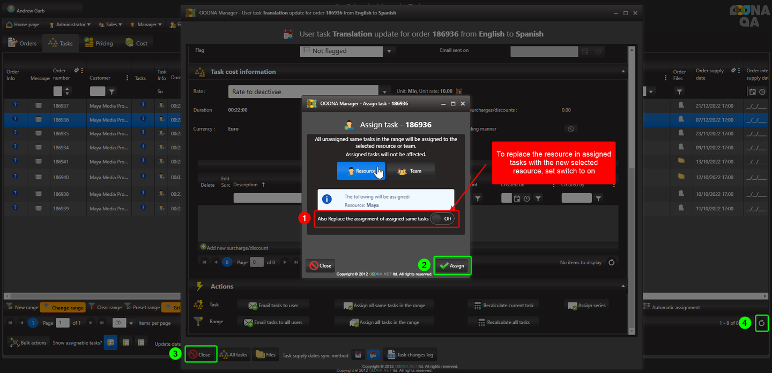772x373 pixels.
Task: Open the Administrator menu
Action: tap(70, 25)
